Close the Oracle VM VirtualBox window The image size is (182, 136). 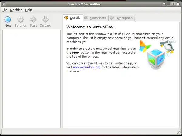(179, 4)
